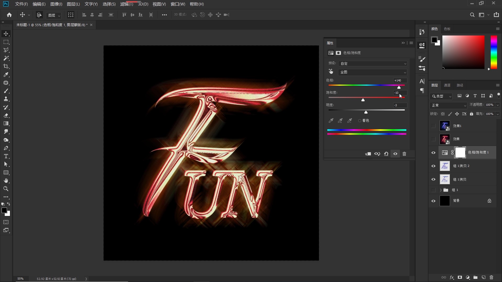Screen dimensions: 502x282
Task: Expand the 组 1 folder
Action: point(441,190)
